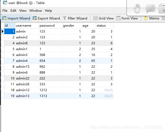Select the username cell 'admin8'

tap(27, 43)
